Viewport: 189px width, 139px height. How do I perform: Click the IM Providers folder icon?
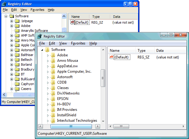(x=53, y=110)
